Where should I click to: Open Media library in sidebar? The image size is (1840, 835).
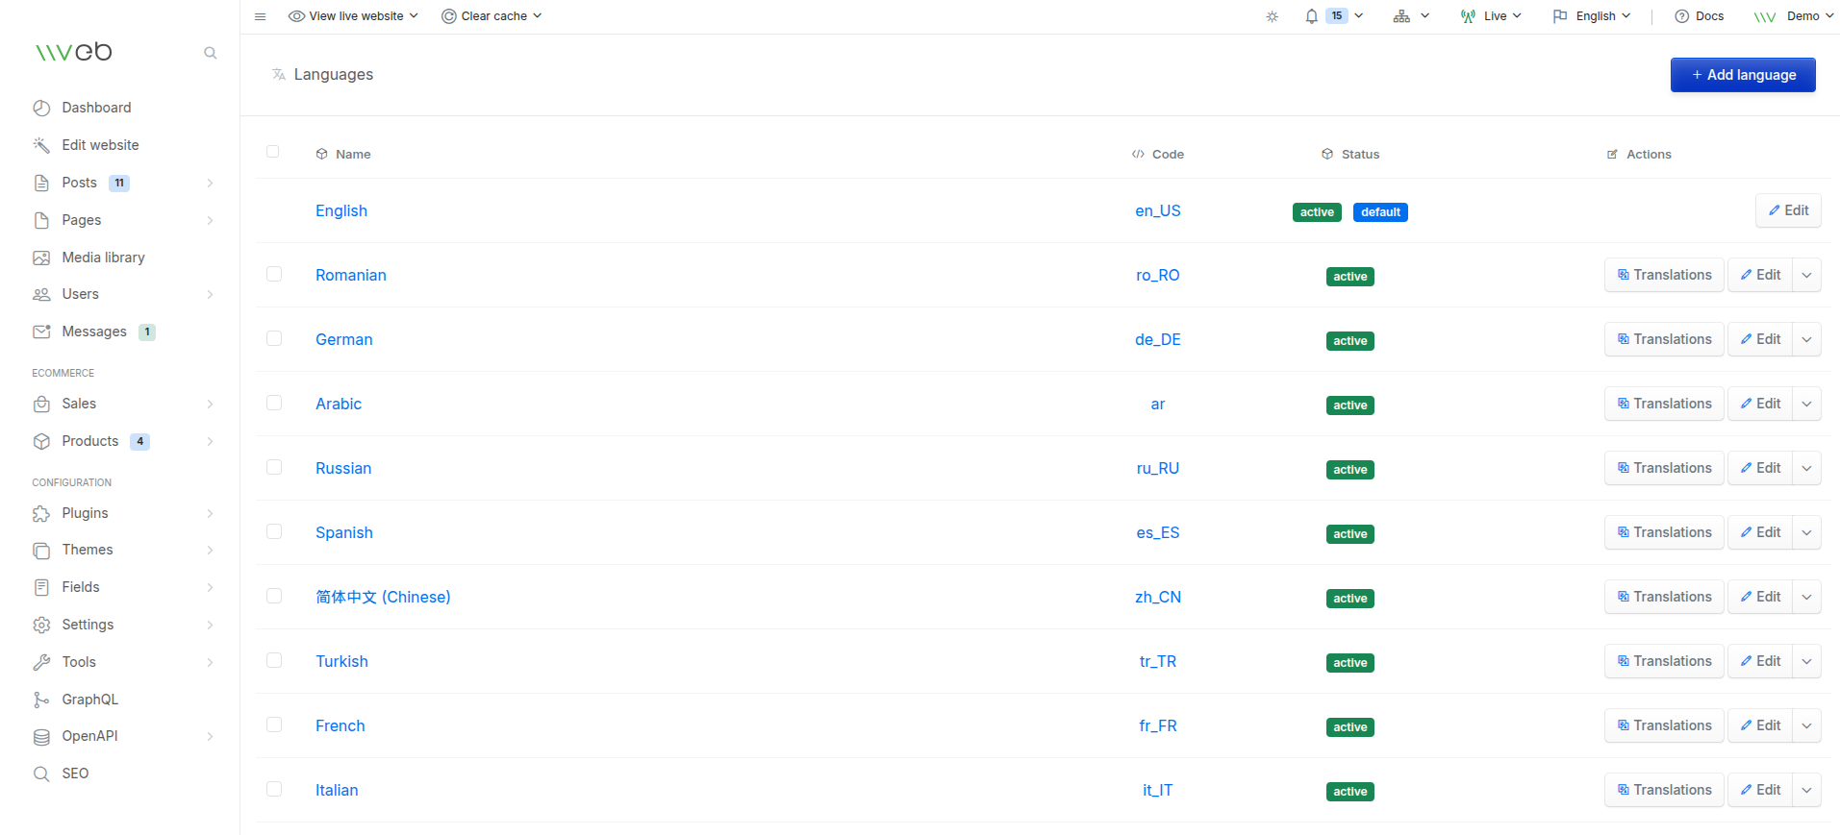click(x=103, y=258)
